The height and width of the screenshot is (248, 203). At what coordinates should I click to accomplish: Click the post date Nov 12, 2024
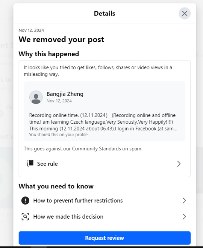tap(59, 101)
